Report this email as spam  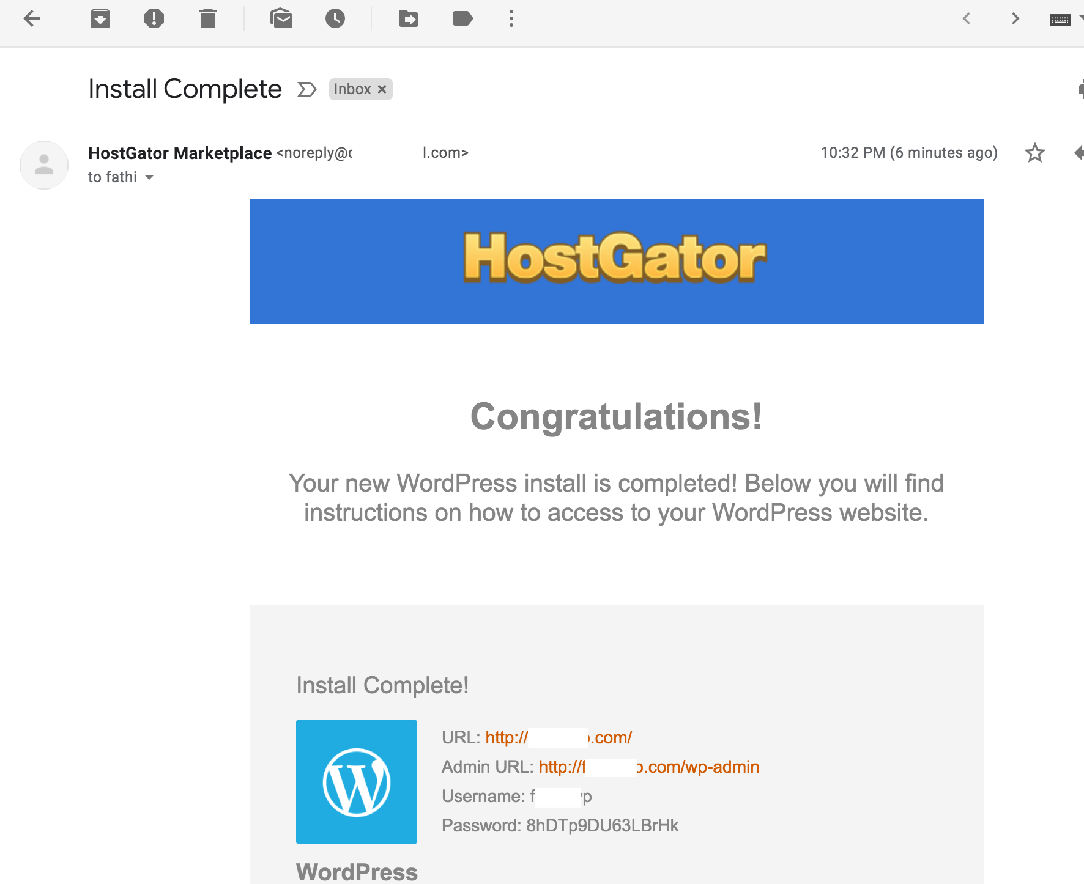click(x=155, y=18)
